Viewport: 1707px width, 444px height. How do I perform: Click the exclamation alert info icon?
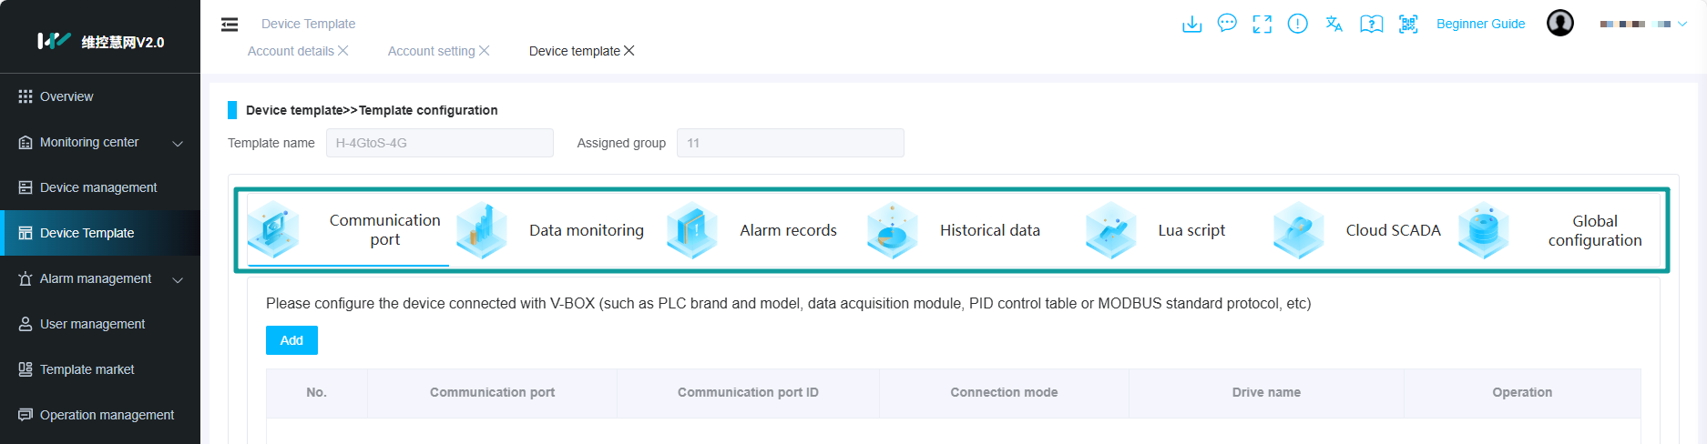pos(1297,25)
